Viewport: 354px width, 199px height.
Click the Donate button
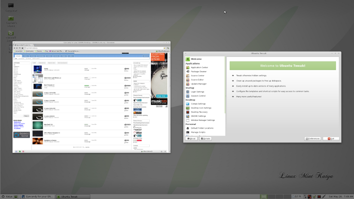(x=205, y=139)
